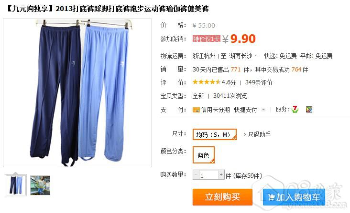Expand the payment methods dropdown arrow
The height and width of the screenshot is (213, 350).
coord(263,110)
